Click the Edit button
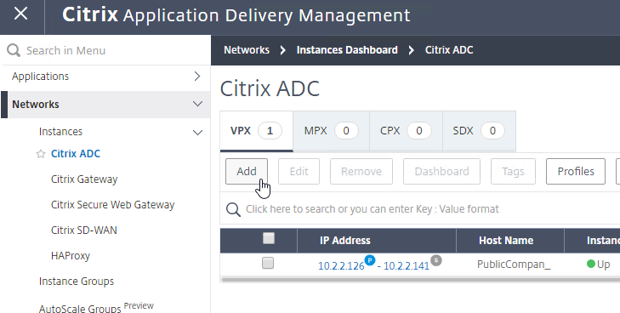Viewport: 620px width, 313px height. pyautogui.click(x=299, y=172)
